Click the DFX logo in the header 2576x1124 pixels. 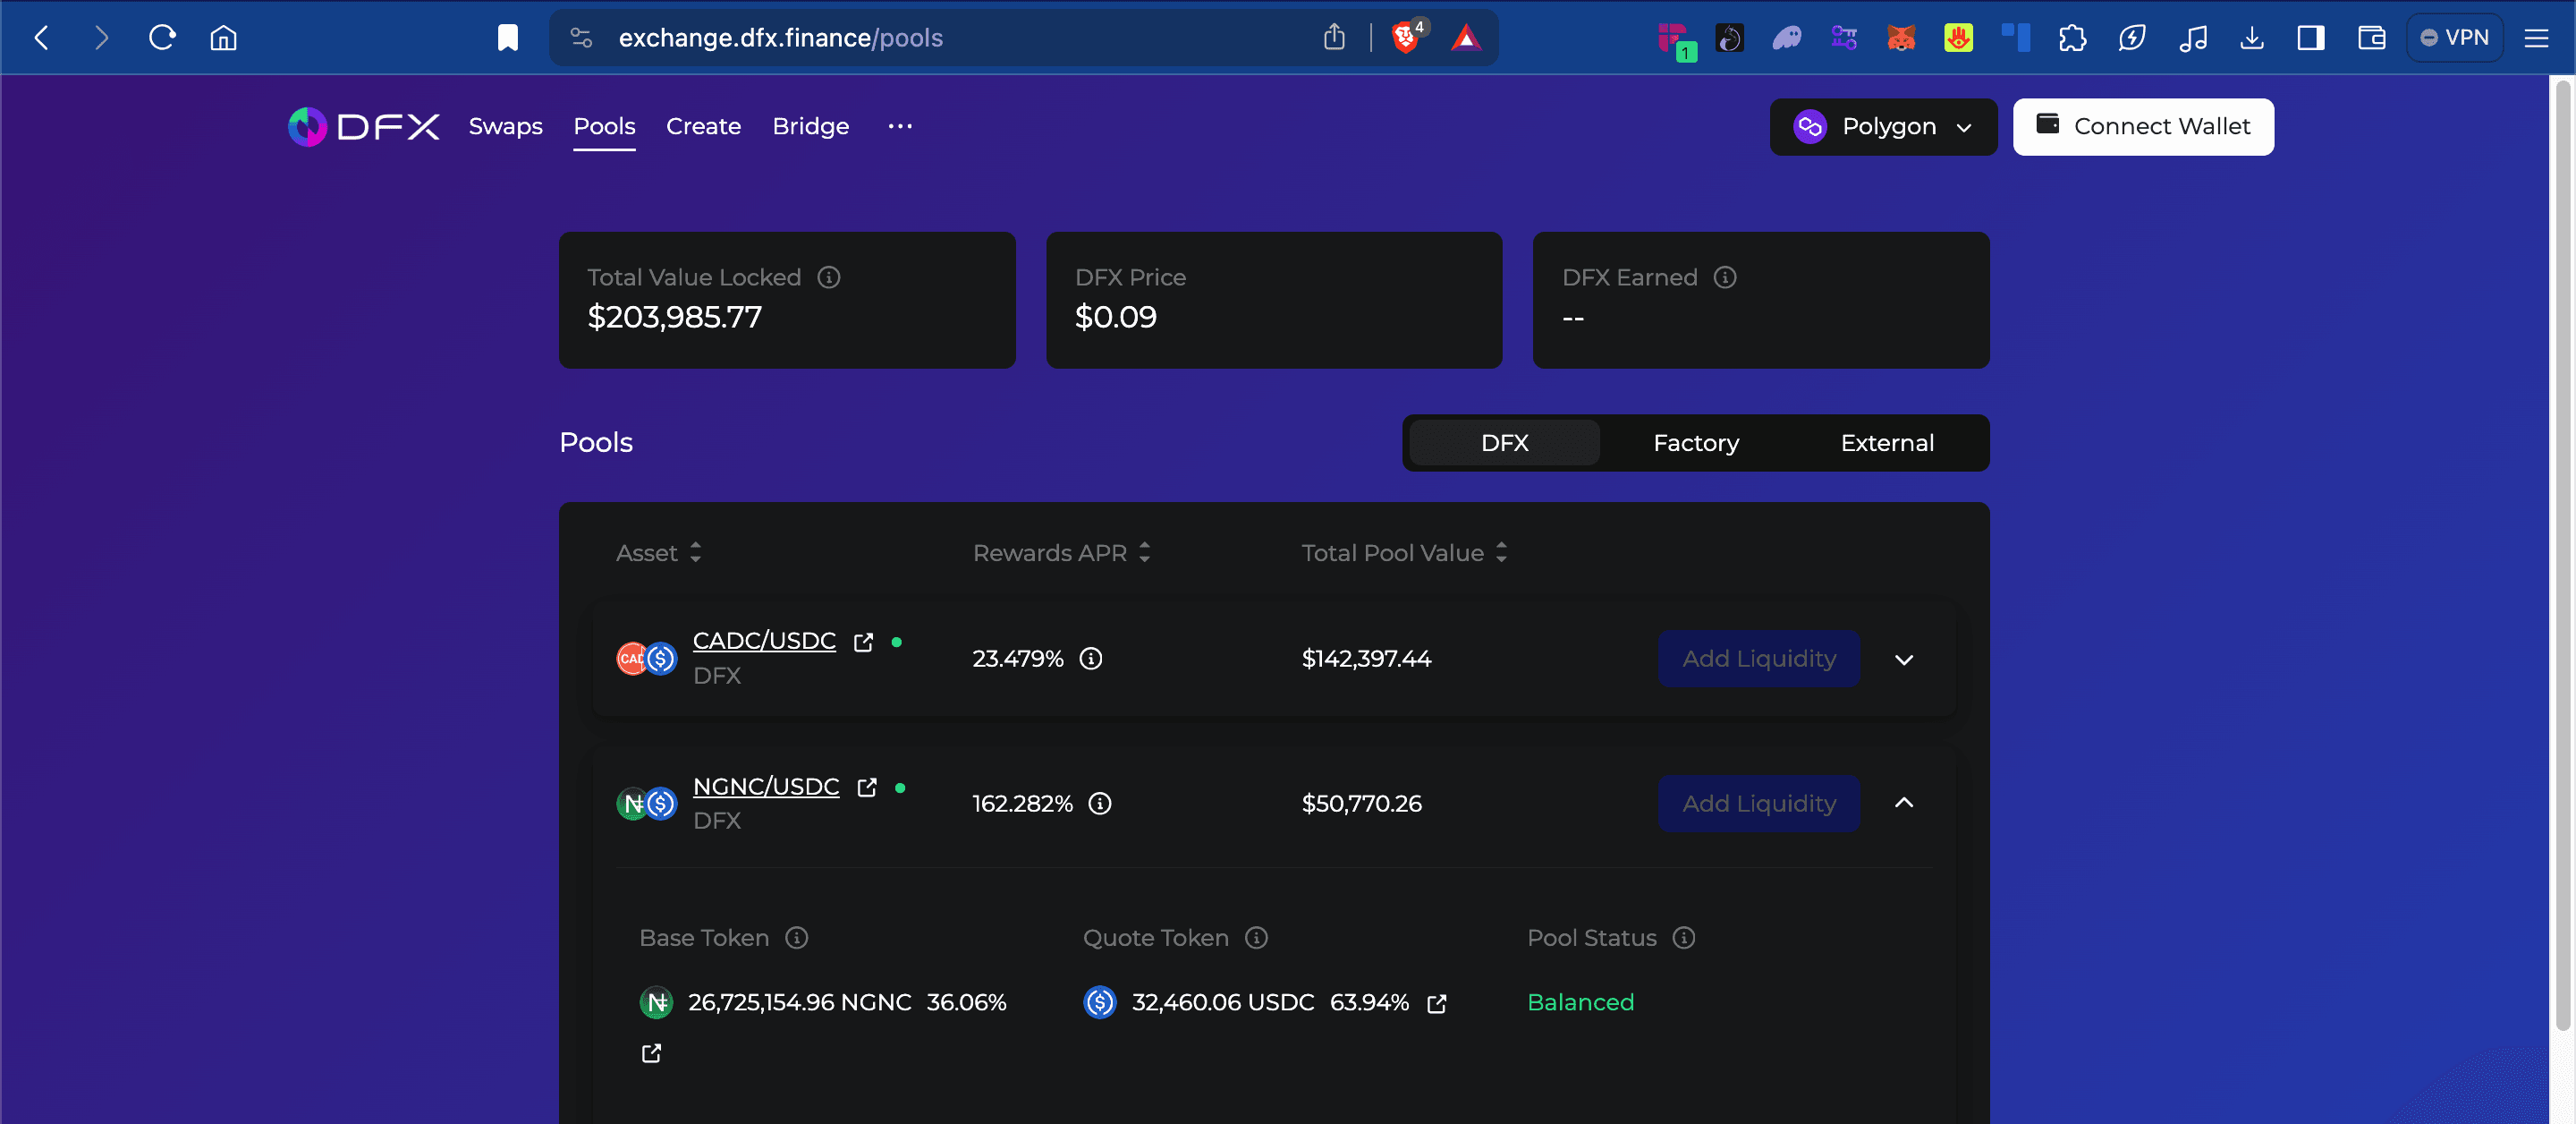click(x=364, y=127)
